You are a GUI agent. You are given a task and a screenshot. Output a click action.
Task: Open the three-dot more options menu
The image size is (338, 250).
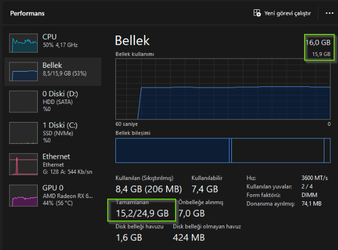[x=329, y=13]
